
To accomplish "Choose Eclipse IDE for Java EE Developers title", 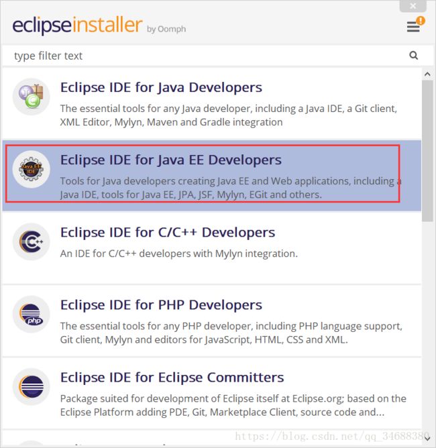I will click(x=171, y=160).
